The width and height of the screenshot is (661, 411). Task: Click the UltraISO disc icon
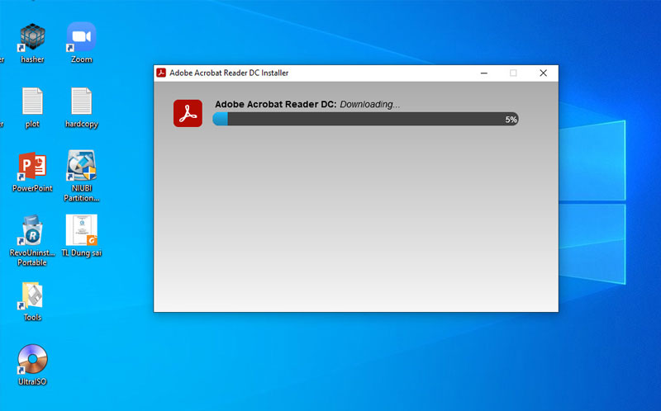[32, 360]
